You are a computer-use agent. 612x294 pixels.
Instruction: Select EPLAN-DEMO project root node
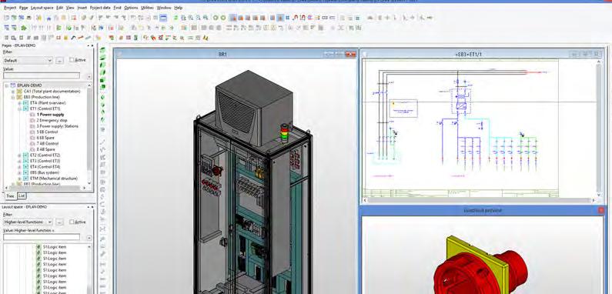tap(29, 85)
